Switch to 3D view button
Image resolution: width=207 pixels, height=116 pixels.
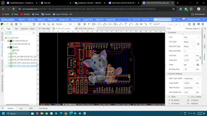tap(44, 24)
